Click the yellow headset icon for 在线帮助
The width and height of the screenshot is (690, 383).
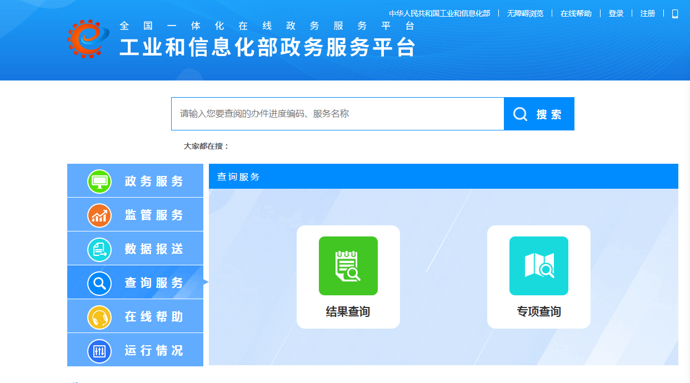point(99,317)
